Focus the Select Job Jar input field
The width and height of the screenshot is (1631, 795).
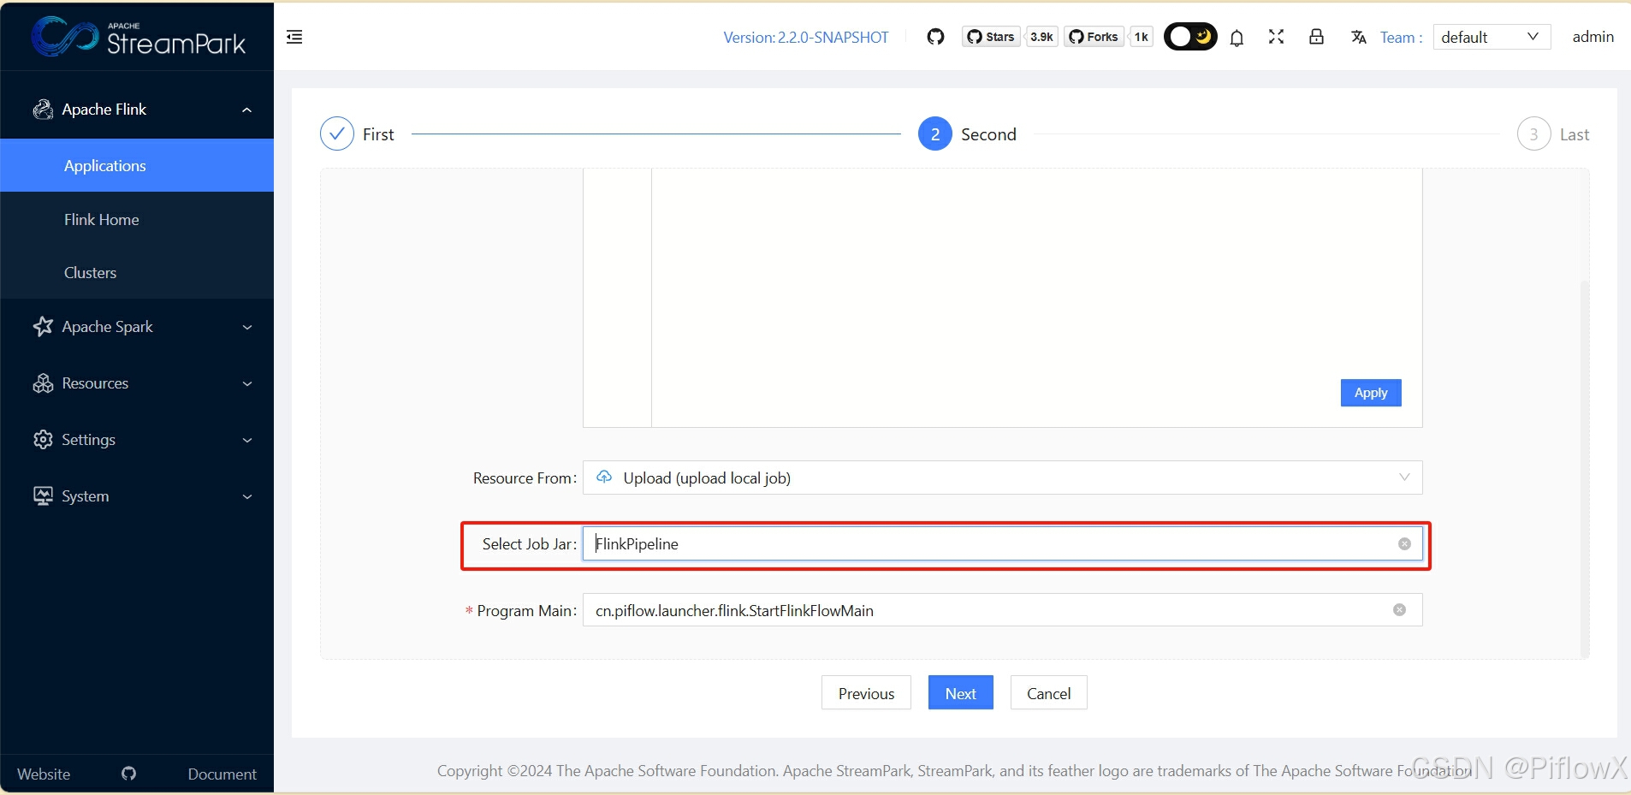click(1002, 543)
